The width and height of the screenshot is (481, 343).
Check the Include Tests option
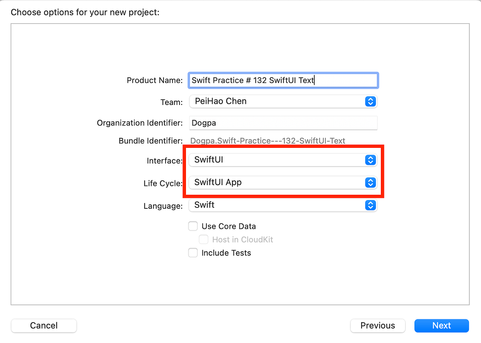tap(193, 253)
